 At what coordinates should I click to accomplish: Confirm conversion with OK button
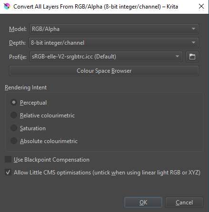coord(143,202)
